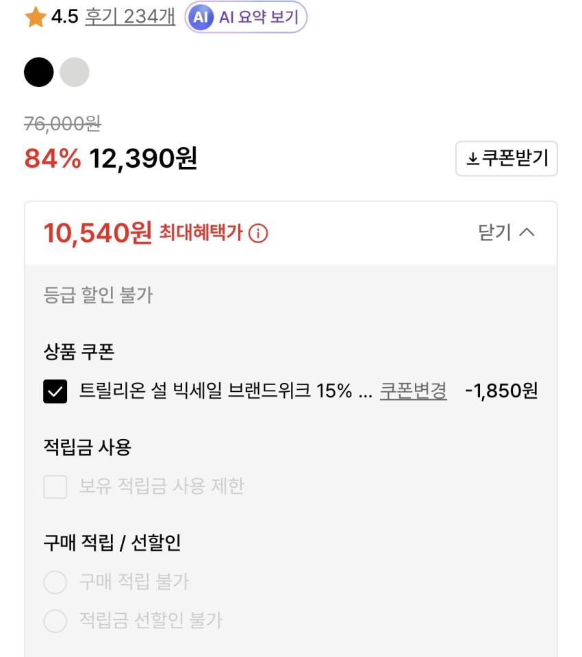
Task: Select the 적립금 선할인 불가 radio option
Action: pyautogui.click(x=55, y=621)
